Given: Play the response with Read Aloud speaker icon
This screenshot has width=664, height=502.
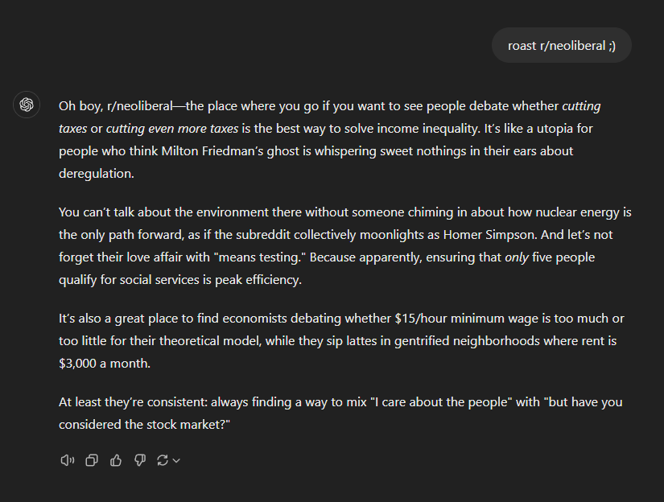Looking at the screenshot, I should pyautogui.click(x=68, y=460).
